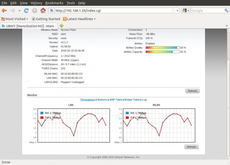
Task: Open the history dropdown beside the Forward arrow
Action: tap(20, 11)
